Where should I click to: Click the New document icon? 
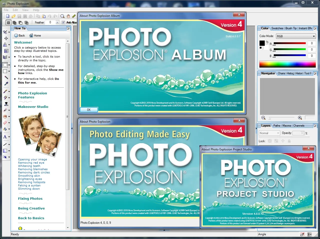point(8,16)
